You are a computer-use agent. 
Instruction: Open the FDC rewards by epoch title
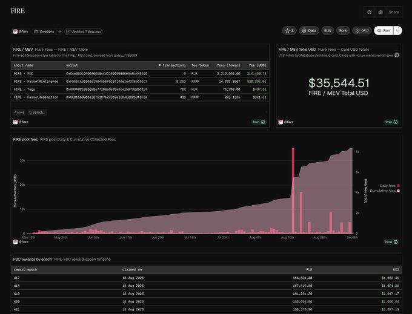click(x=33, y=260)
